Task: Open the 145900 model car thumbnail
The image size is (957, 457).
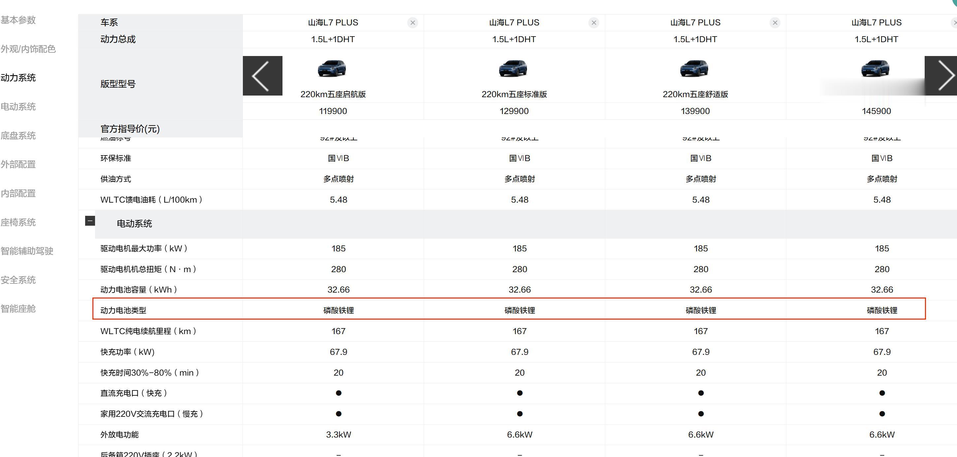Action: 875,69
